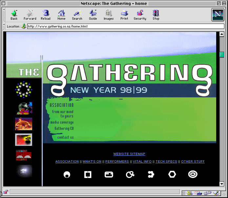Open the media coverage link
The height and width of the screenshot is (198, 228).
pyautogui.click(x=62, y=122)
